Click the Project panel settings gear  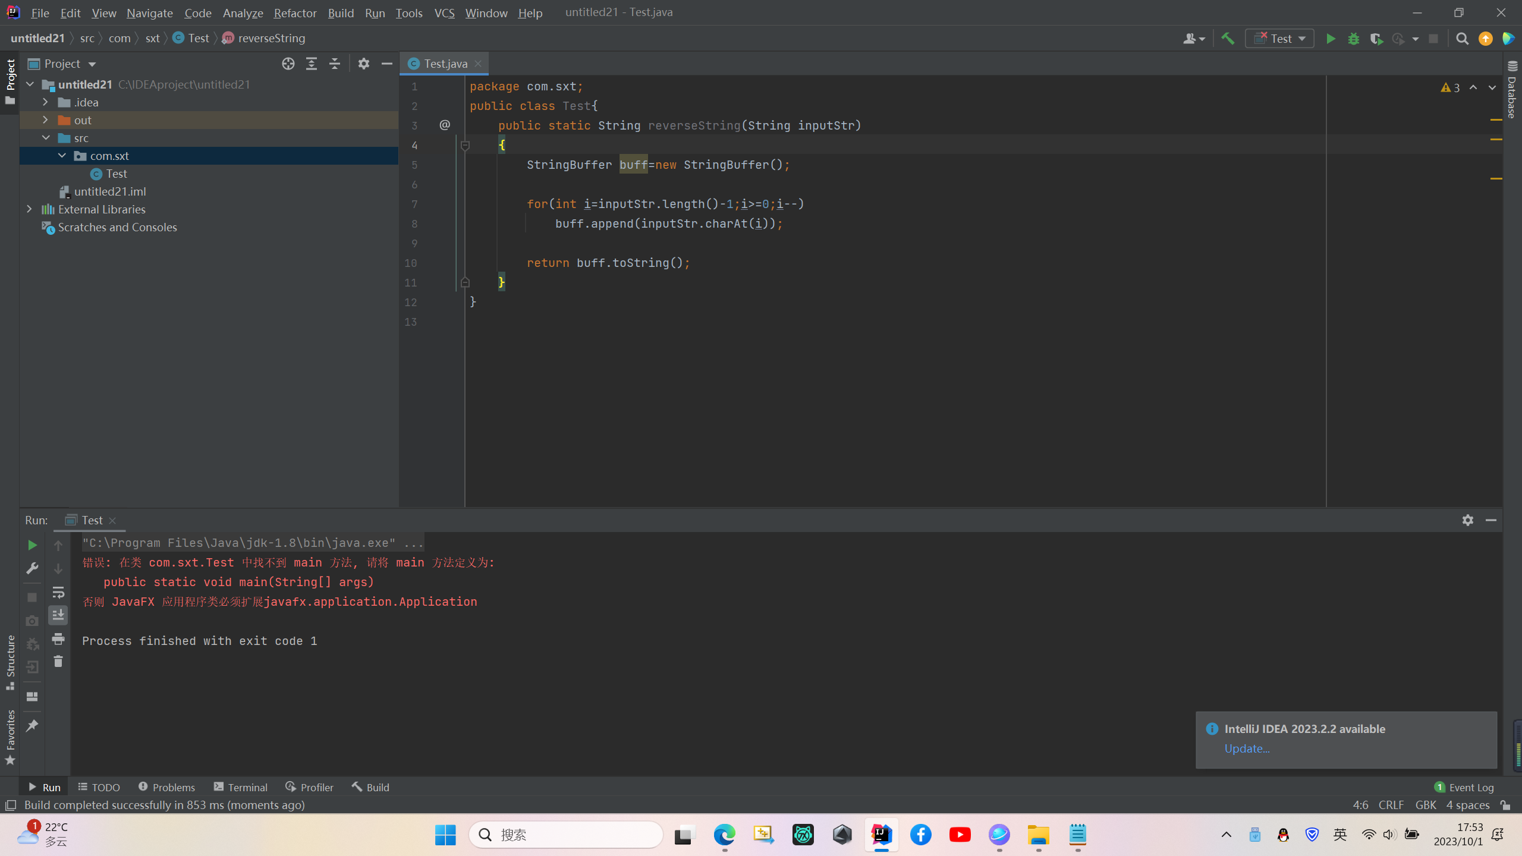364,64
